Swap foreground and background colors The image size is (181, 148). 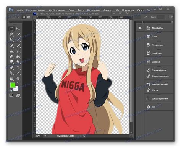coord(18,84)
